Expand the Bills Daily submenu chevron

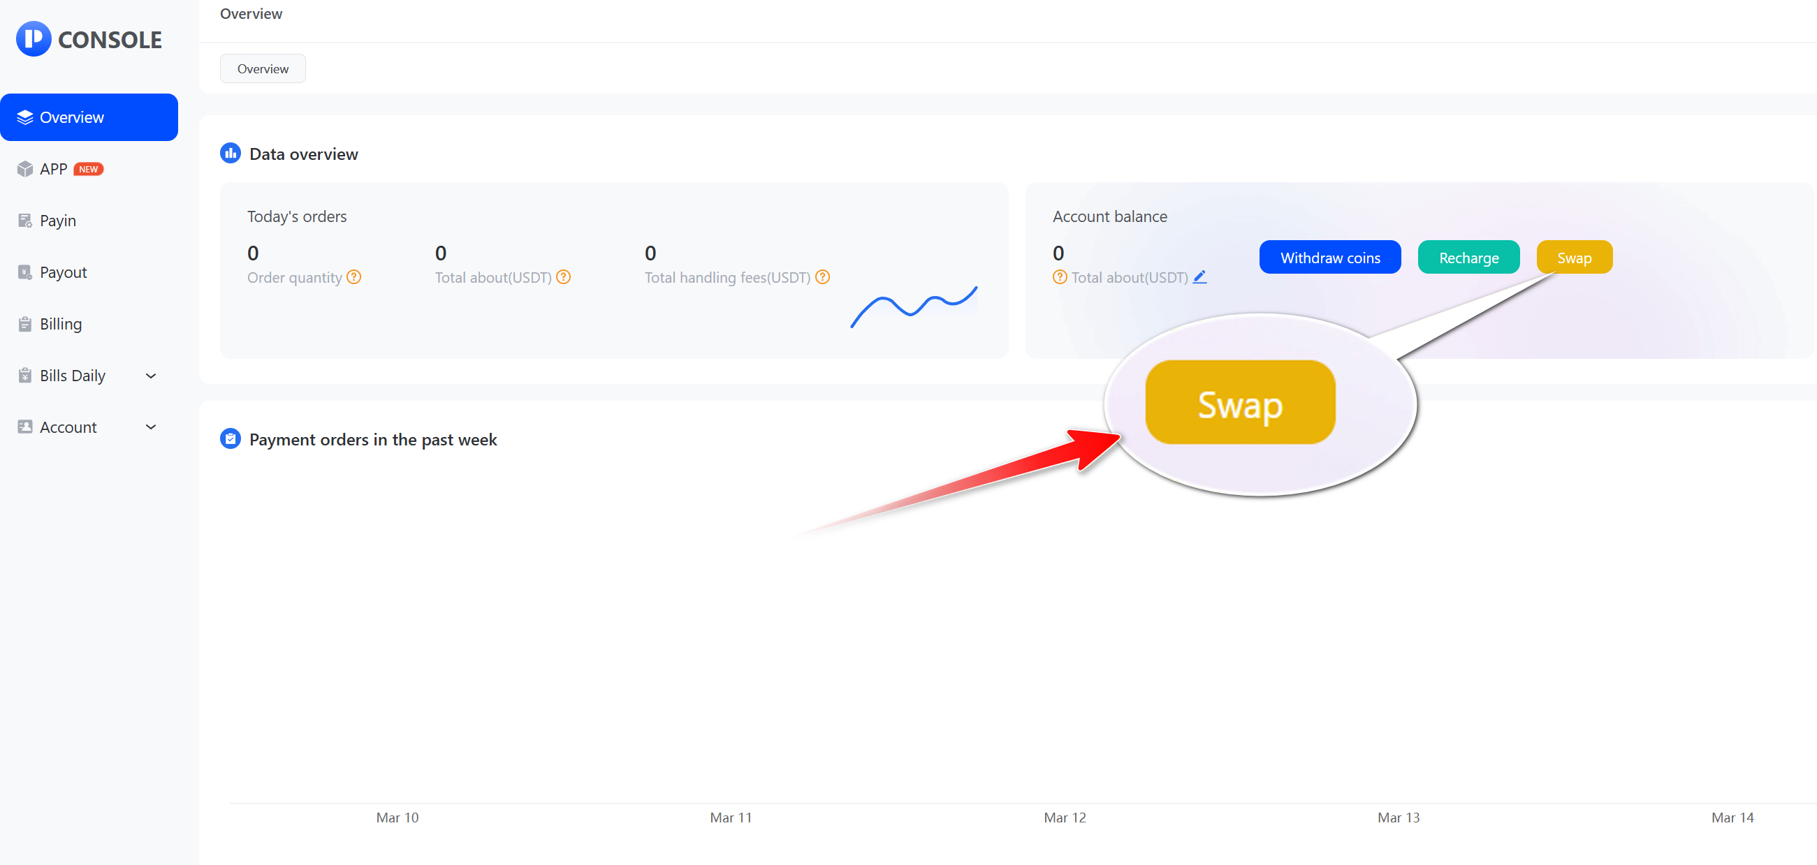point(150,376)
